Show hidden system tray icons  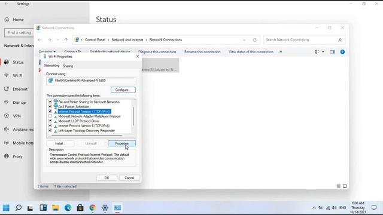click(314, 208)
